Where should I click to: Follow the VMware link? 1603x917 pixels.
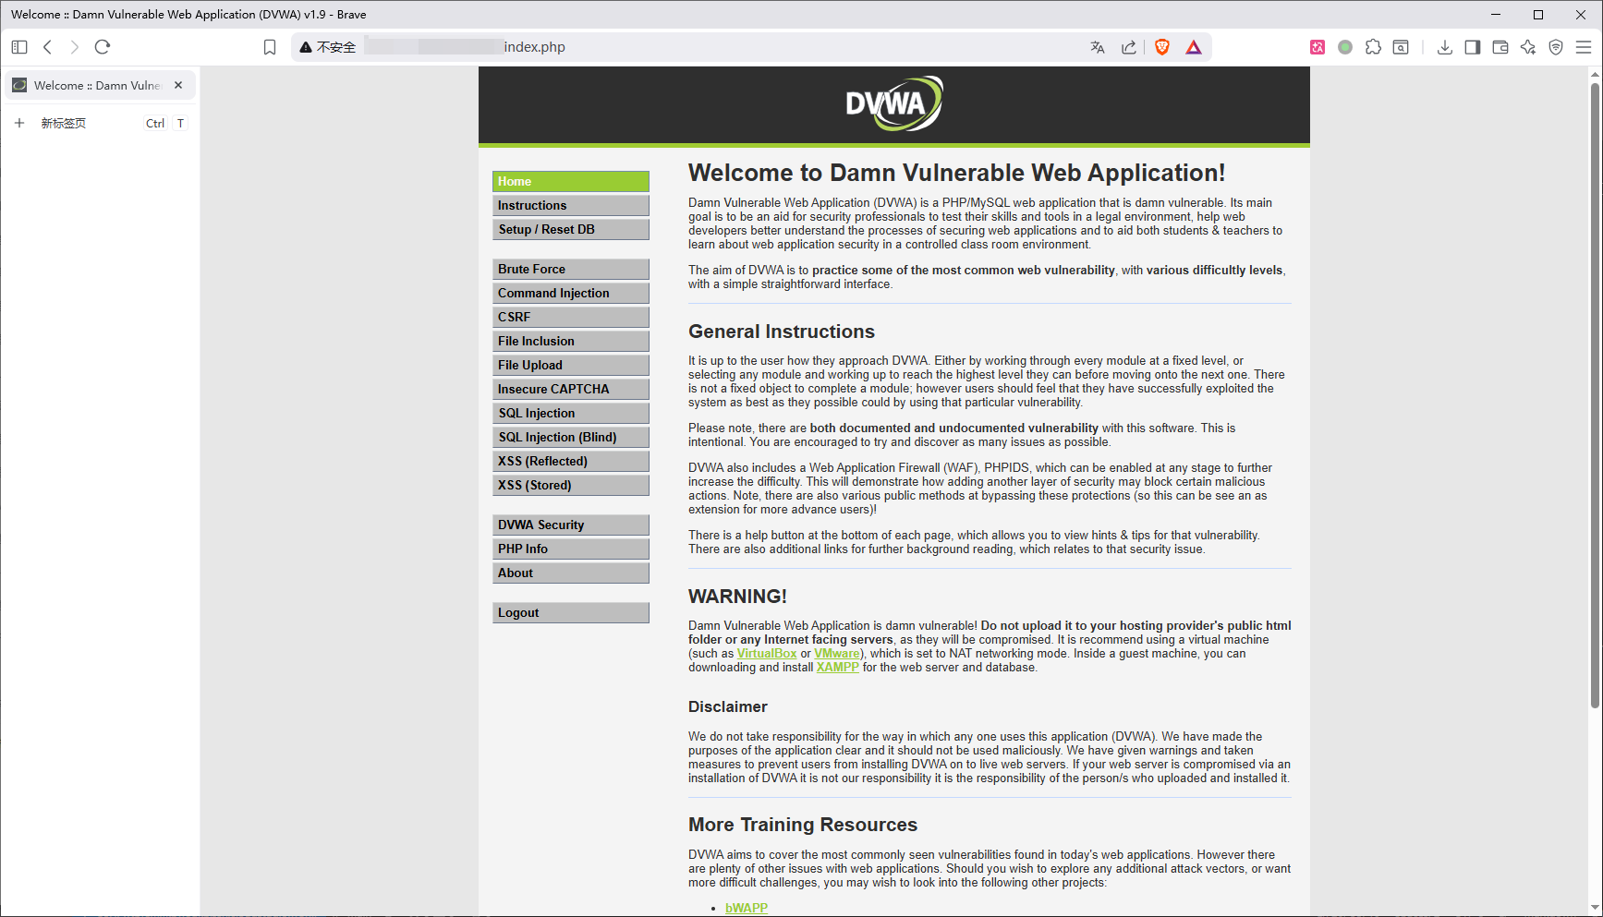pos(837,654)
